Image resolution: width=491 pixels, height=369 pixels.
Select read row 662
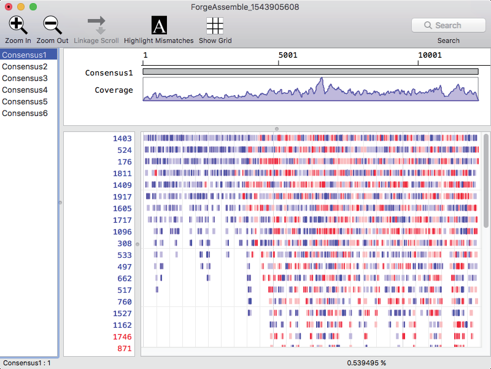[x=125, y=279]
